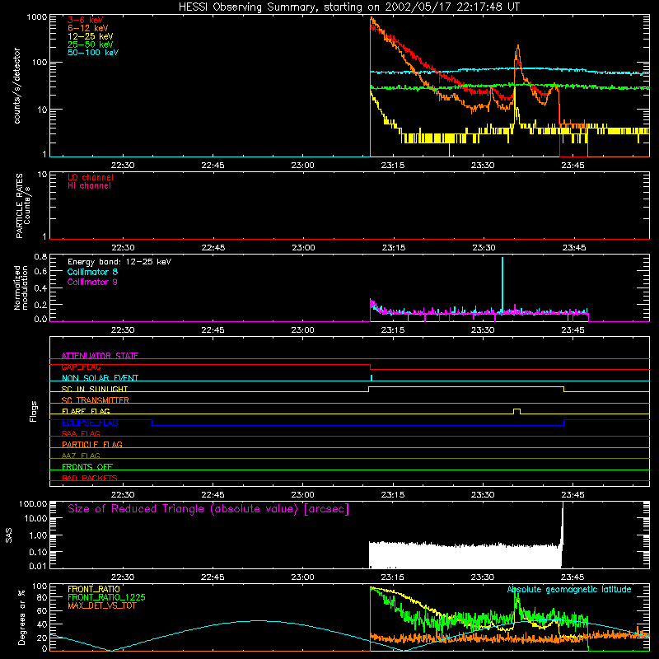
Task: Click the 'Absolute geomagnetic latitude' label
Action: [x=569, y=590]
